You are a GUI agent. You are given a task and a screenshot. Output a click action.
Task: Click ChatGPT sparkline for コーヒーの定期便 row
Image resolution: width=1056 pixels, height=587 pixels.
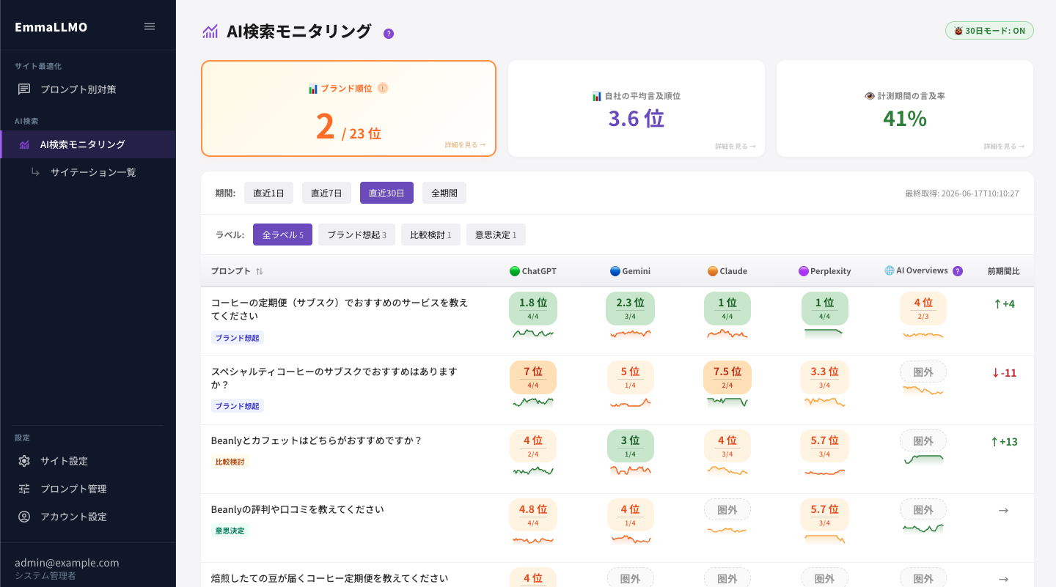(533, 333)
